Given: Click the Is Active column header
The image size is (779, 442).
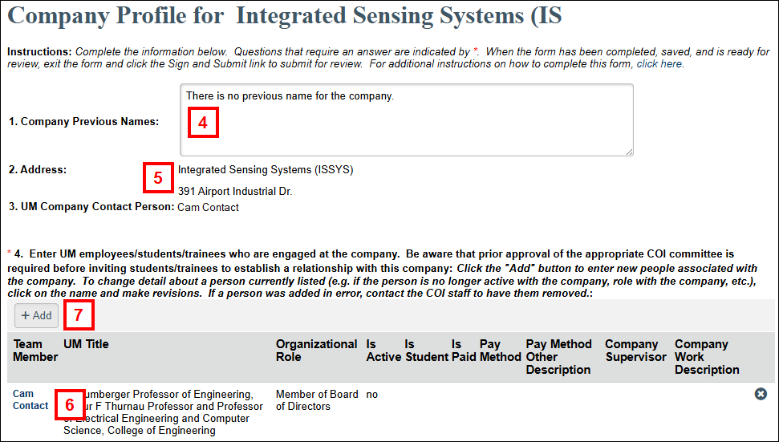Looking at the screenshot, I should click(x=383, y=351).
